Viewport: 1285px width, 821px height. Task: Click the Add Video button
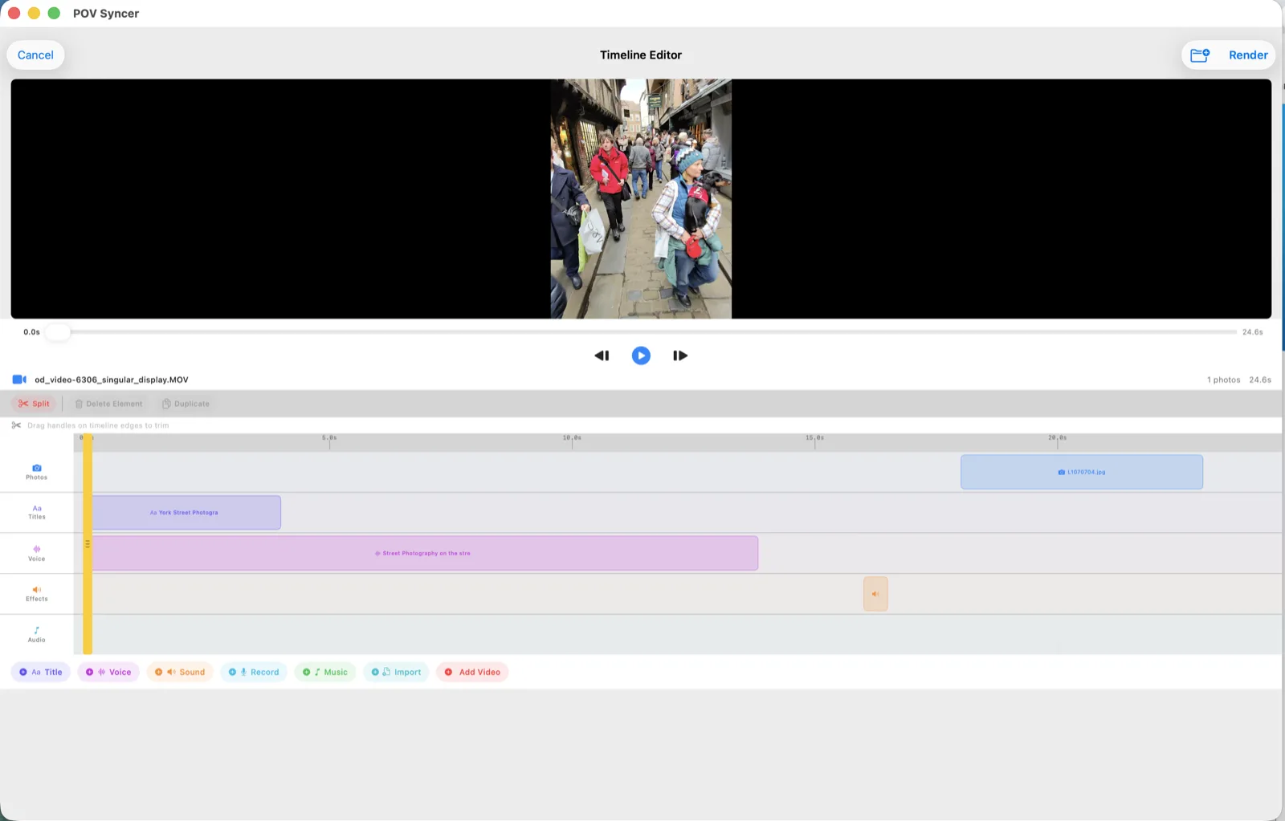472,672
